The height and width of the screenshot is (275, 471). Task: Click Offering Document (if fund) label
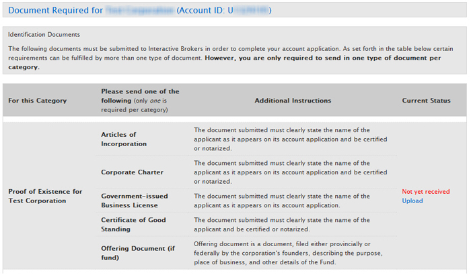click(138, 253)
